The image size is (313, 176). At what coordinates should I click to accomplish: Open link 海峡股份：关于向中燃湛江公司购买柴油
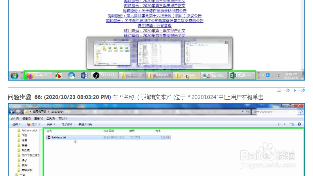coord(155,21)
